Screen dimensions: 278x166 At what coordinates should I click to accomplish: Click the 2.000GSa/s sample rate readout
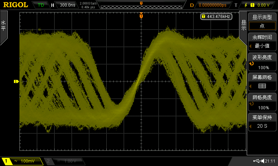(x=88, y=3)
